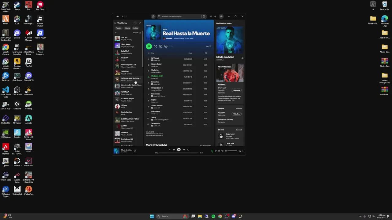The height and width of the screenshot is (220, 392).
Task: Open the Recents sort dropdown
Action: coord(137,33)
